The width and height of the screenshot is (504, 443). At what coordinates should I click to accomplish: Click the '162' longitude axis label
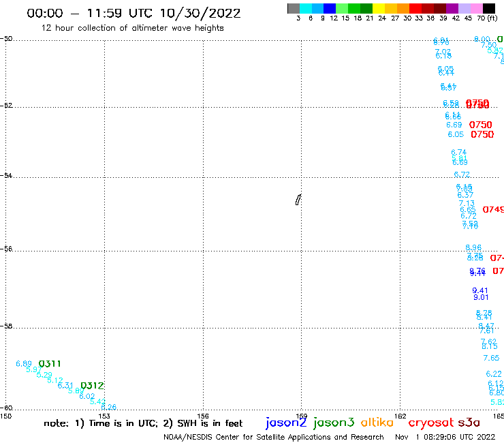(400, 416)
